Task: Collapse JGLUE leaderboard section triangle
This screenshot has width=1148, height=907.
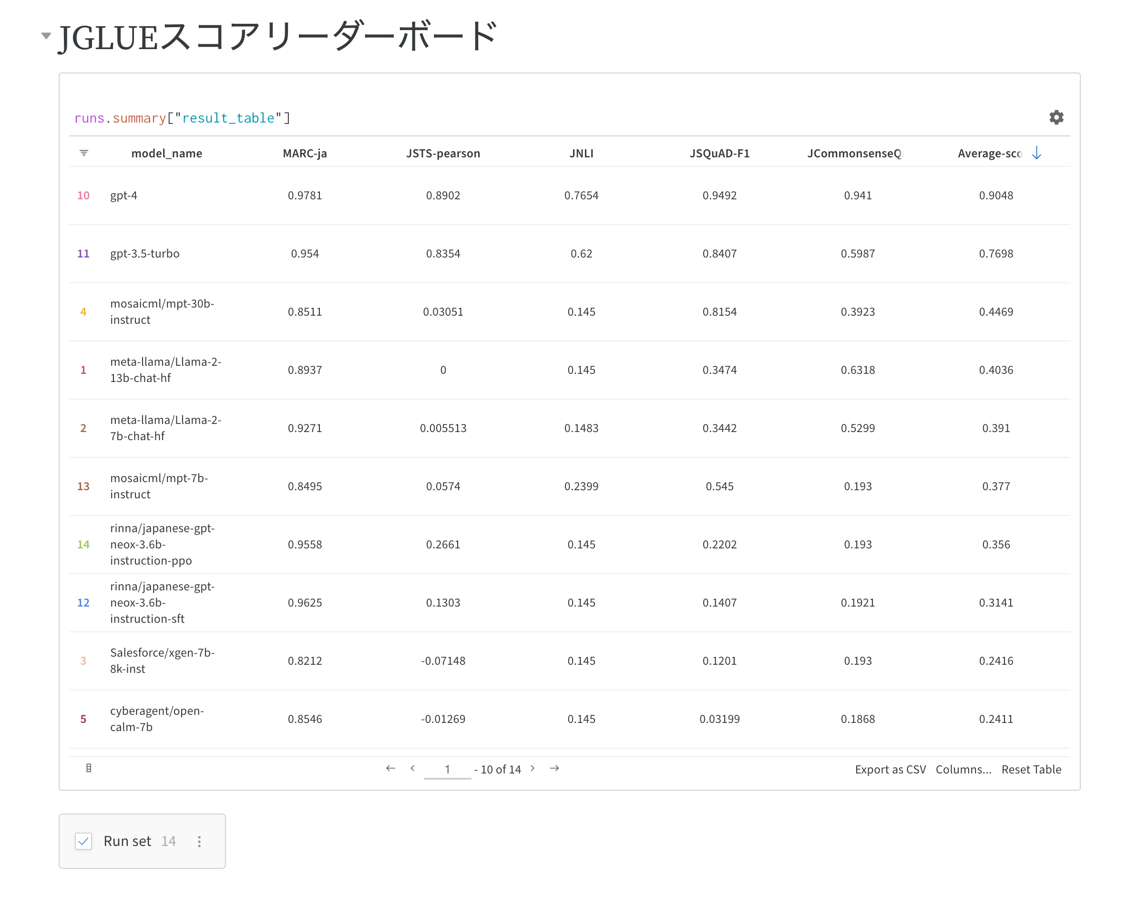Action: pyautogui.click(x=46, y=36)
